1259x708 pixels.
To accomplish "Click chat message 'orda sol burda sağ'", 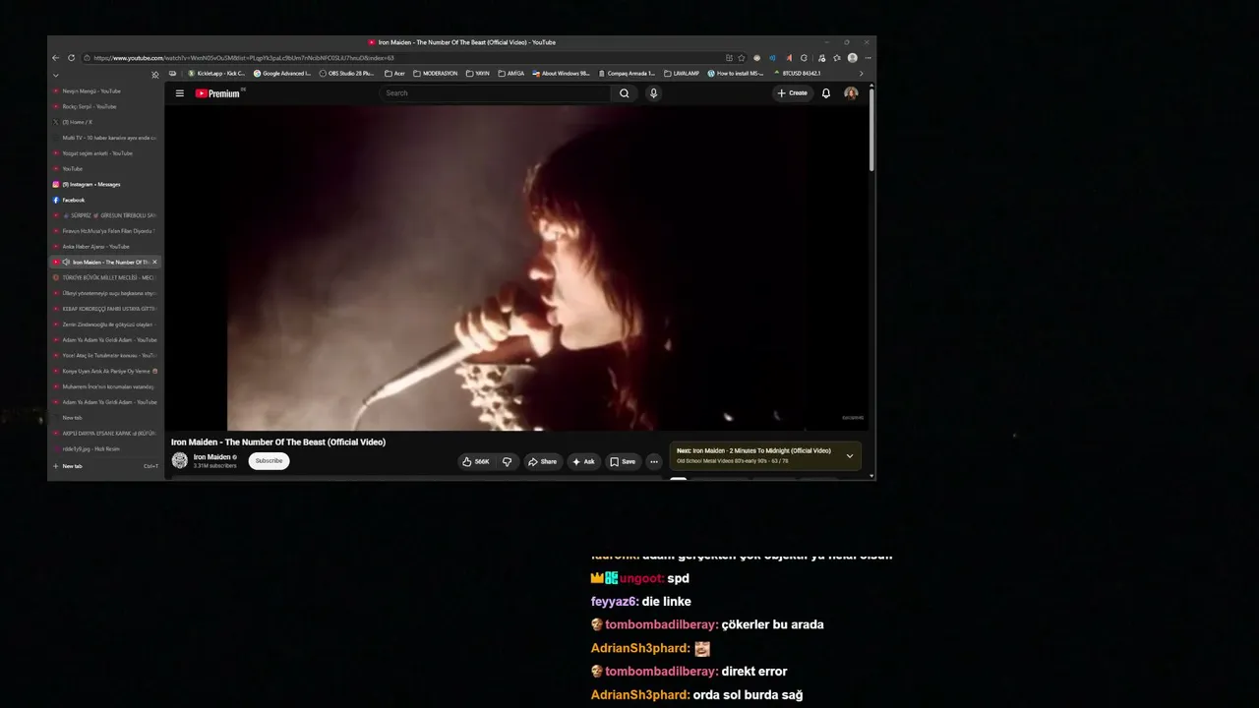I will [748, 695].
